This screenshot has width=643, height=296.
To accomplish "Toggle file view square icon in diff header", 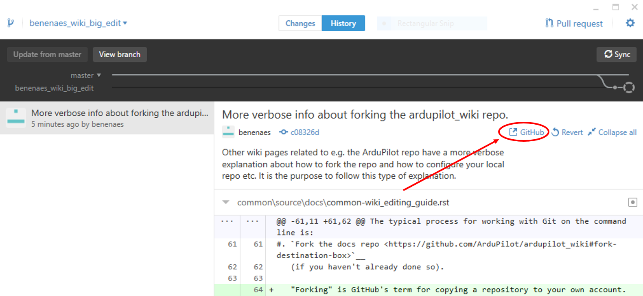I will coord(632,202).
